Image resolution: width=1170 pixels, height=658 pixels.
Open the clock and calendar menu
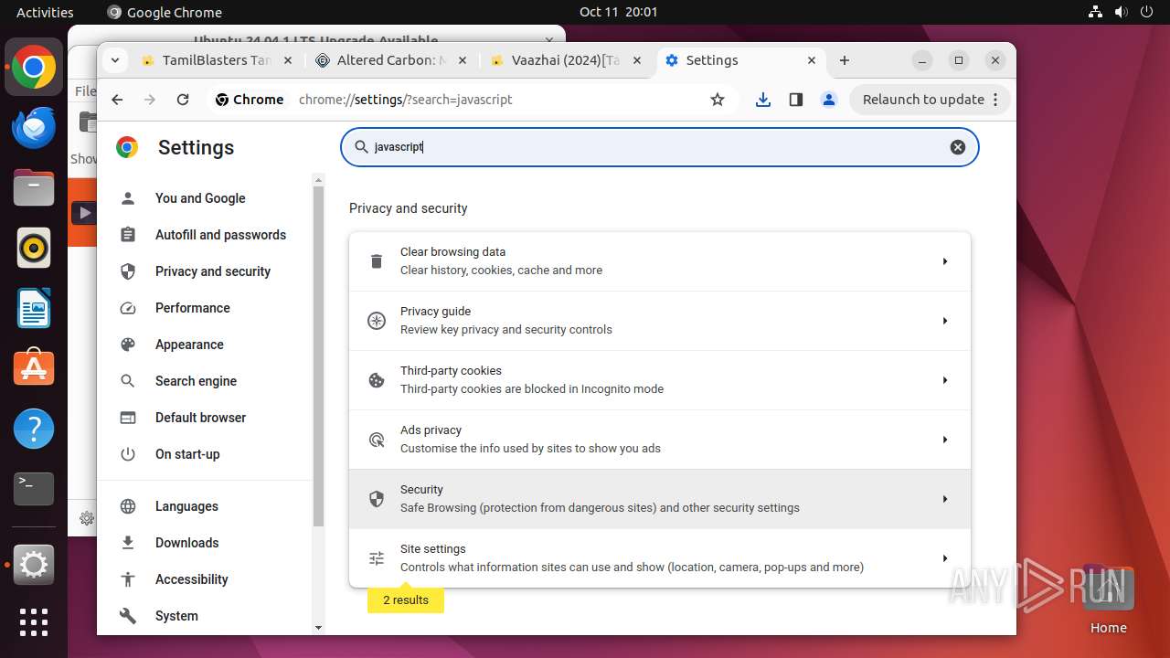pyautogui.click(x=618, y=12)
